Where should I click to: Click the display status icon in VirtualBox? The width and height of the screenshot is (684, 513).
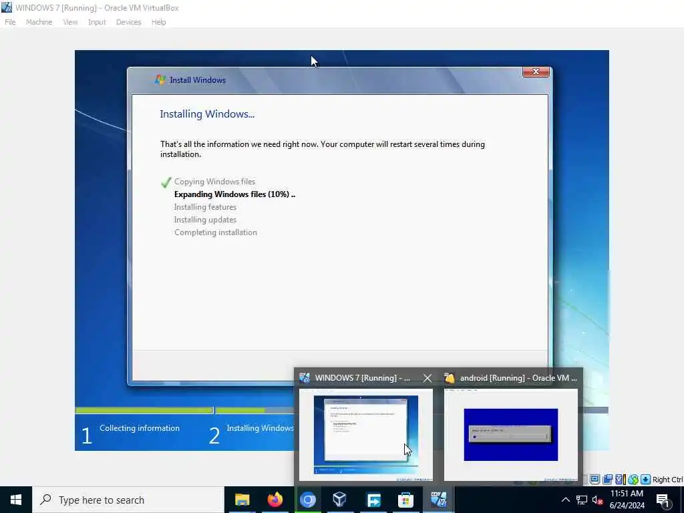tap(594, 480)
